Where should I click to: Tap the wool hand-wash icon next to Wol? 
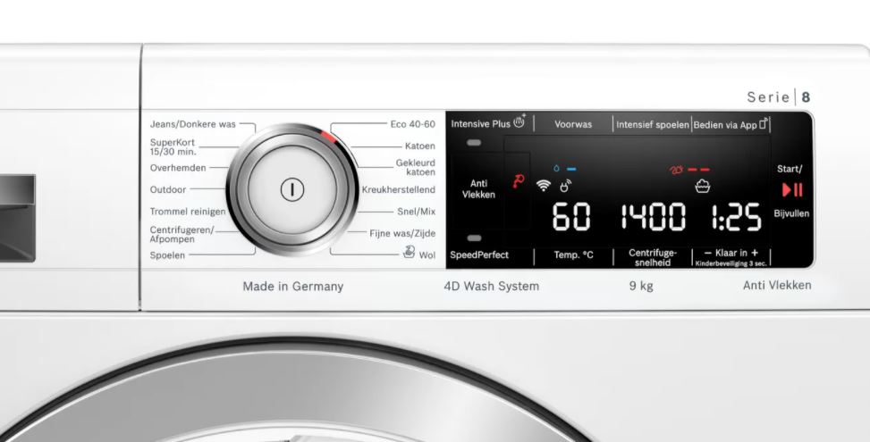(x=409, y=252)
